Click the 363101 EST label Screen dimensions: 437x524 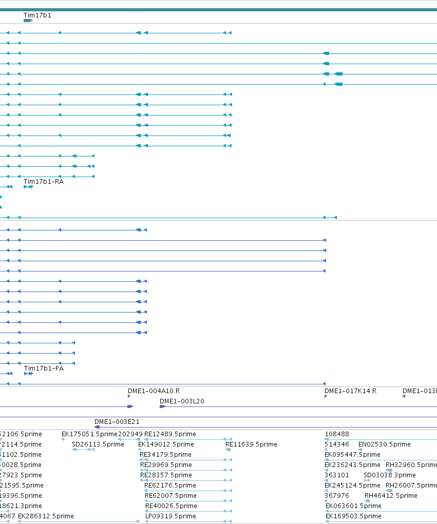[337, 475]
